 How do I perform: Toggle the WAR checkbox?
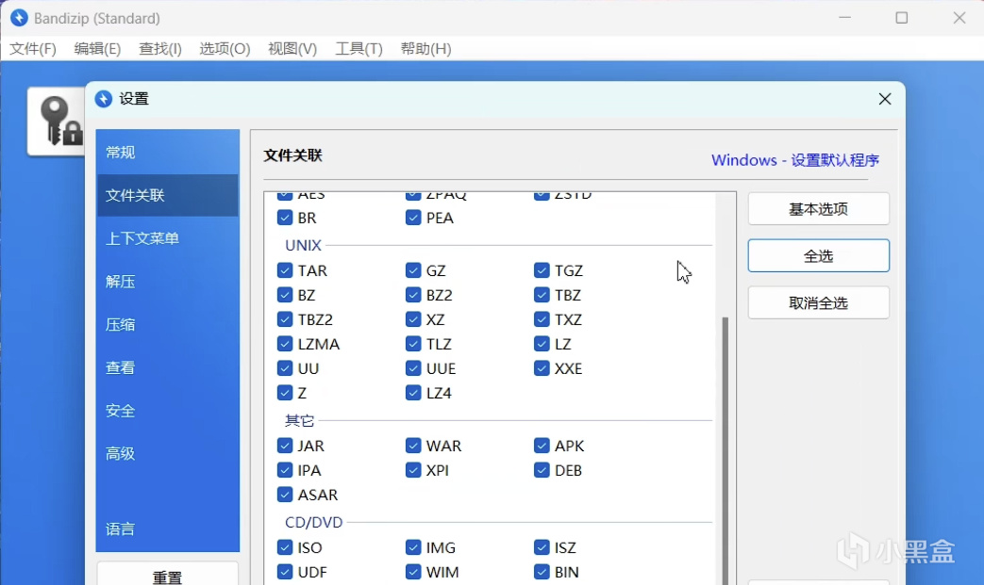coord(413,446)
